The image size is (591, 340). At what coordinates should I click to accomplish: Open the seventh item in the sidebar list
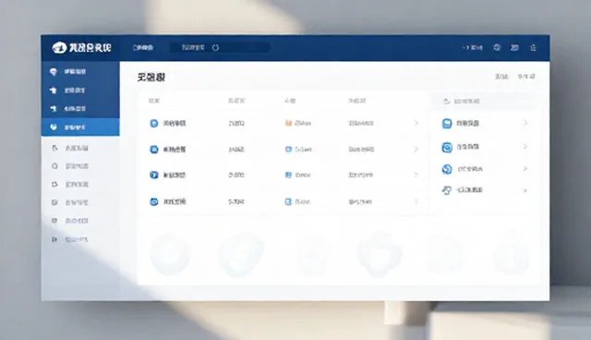click(x=80, y=185)
